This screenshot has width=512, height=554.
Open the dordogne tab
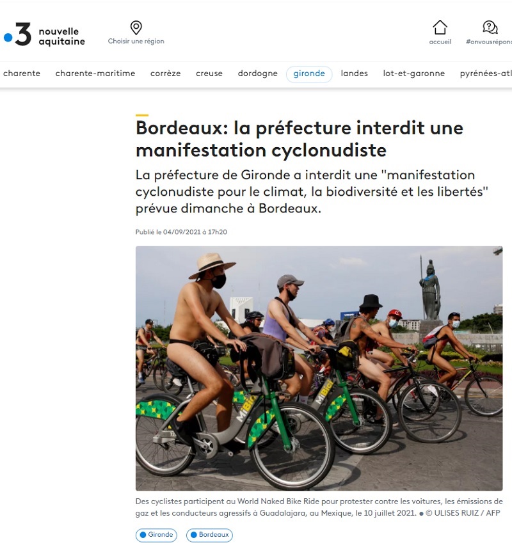(x=258, y=74)
